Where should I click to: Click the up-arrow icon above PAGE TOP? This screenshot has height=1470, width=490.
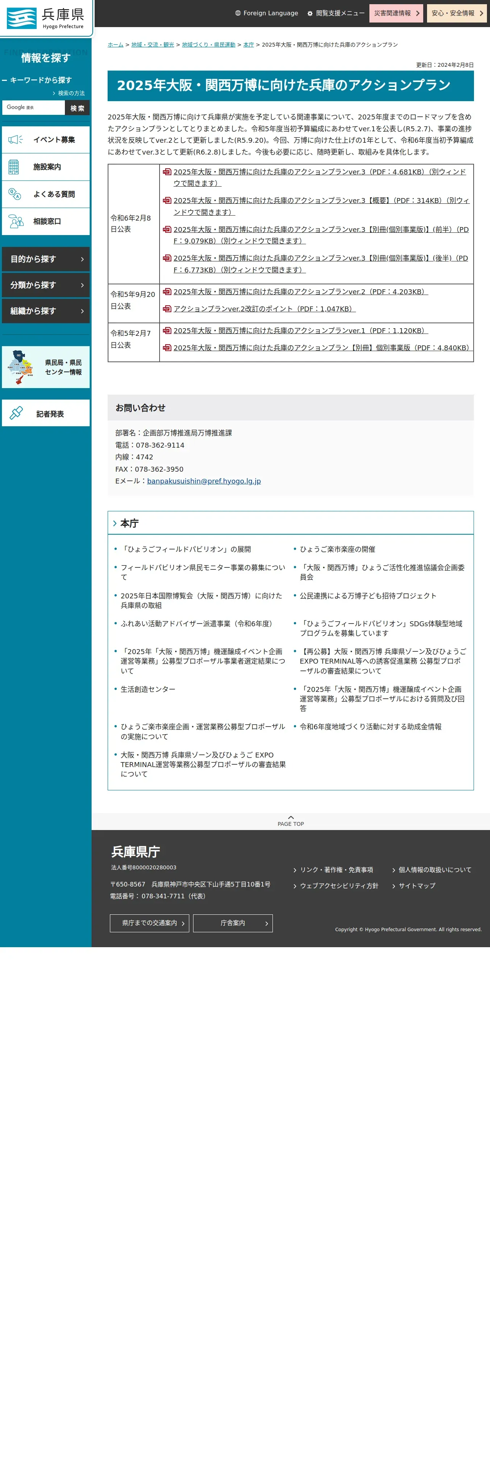(291, 817)
